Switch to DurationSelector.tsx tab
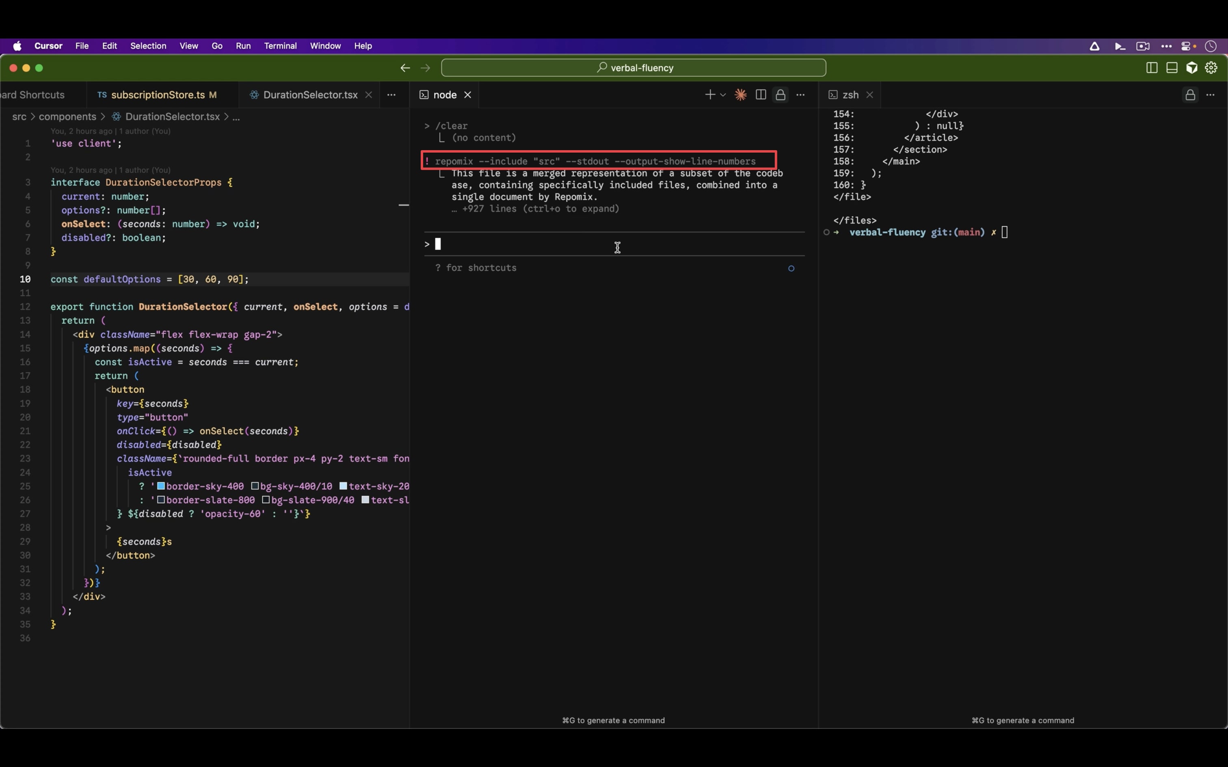This screenshot has height=767, width=1228. (x=310, y=95)
